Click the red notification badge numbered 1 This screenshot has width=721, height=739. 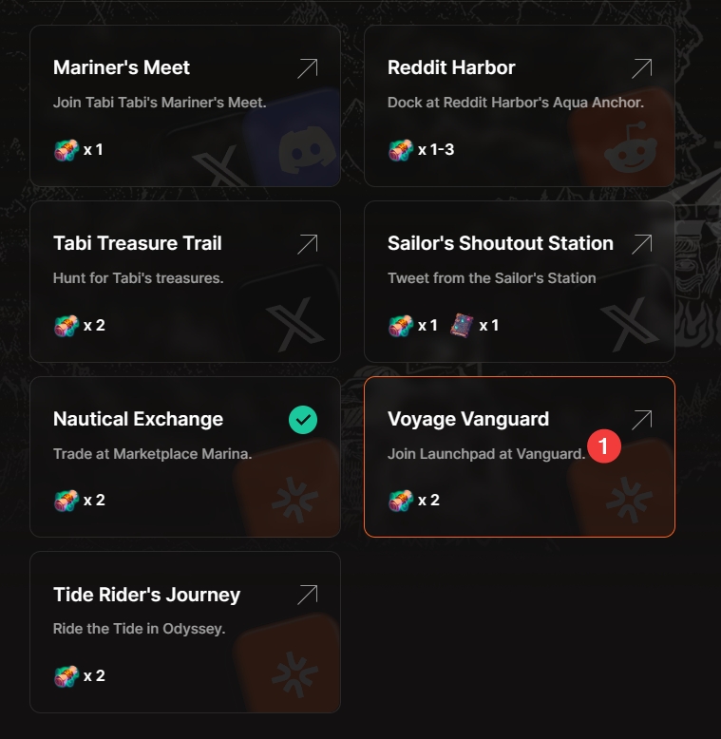click(x=604, y=445)
